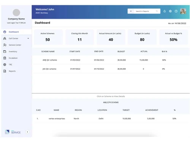Open the JAS Qtr scheme row
This screenshot has height=142, width=190.
coord(111,69)
